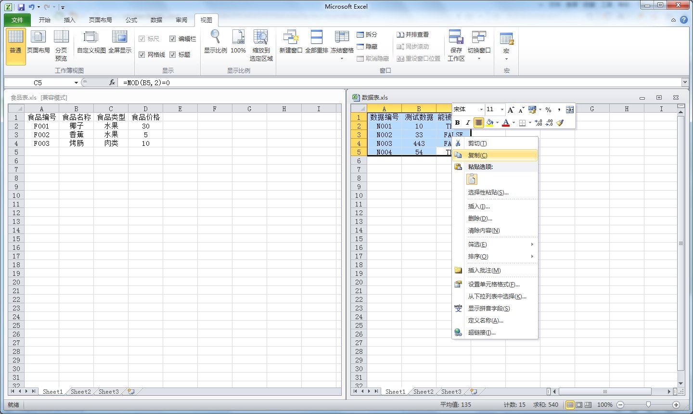Image resolution: width=693 pixels, height=414 pixels.
Task: Click Paste Special (选择性粘贴) menu entry
Action: (x=488, y=193)
